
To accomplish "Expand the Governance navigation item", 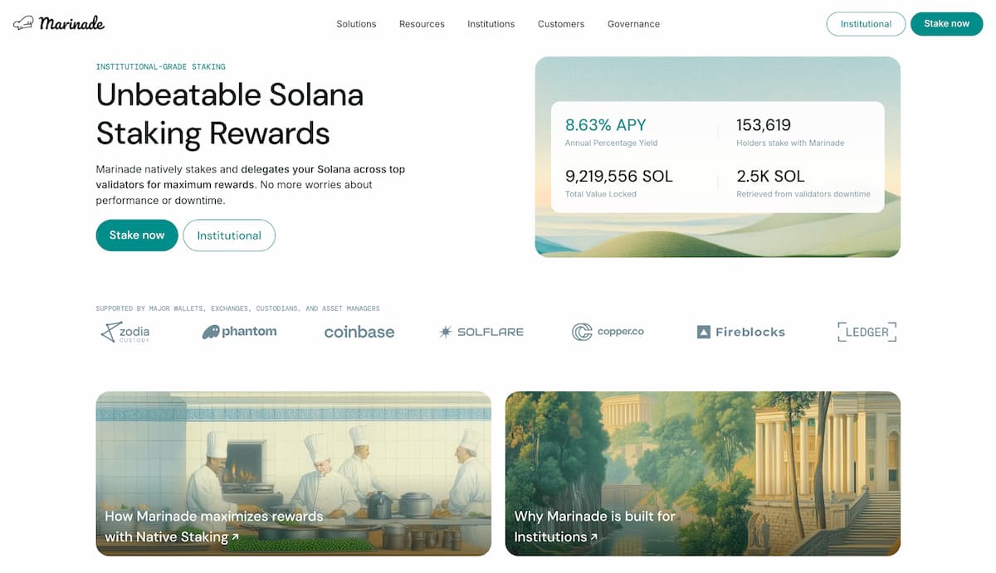I will coord(633,24).
